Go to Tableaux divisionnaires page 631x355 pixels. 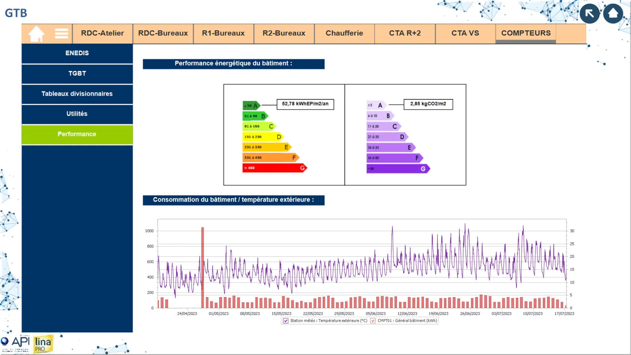(x=77, y=94)
